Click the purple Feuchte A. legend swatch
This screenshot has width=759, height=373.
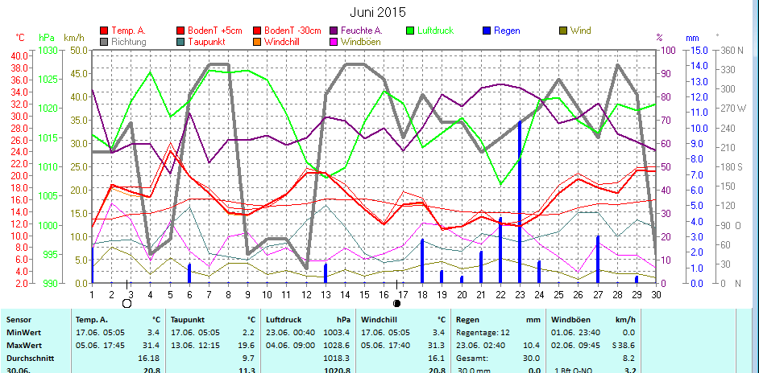point(333,31)
